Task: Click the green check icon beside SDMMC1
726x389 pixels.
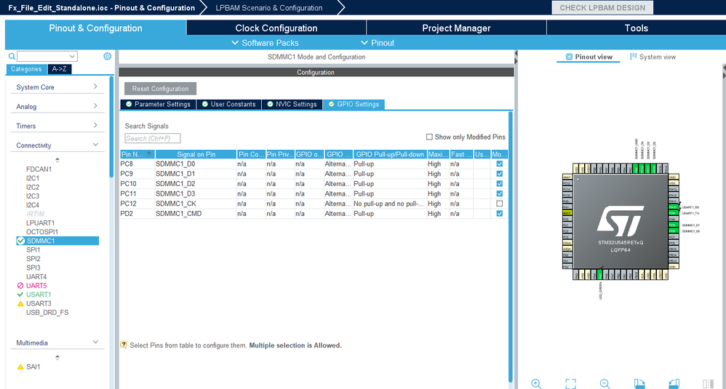Action: coord(21,241)
